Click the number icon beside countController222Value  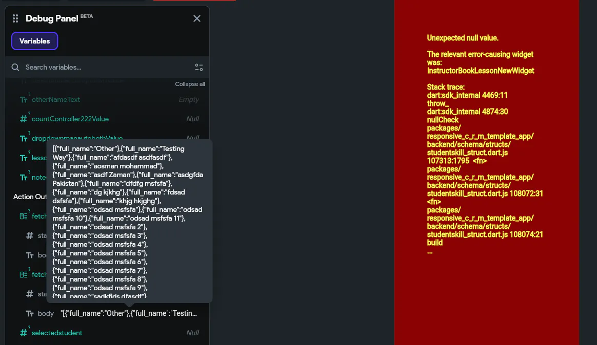click(x=24, y=119)
